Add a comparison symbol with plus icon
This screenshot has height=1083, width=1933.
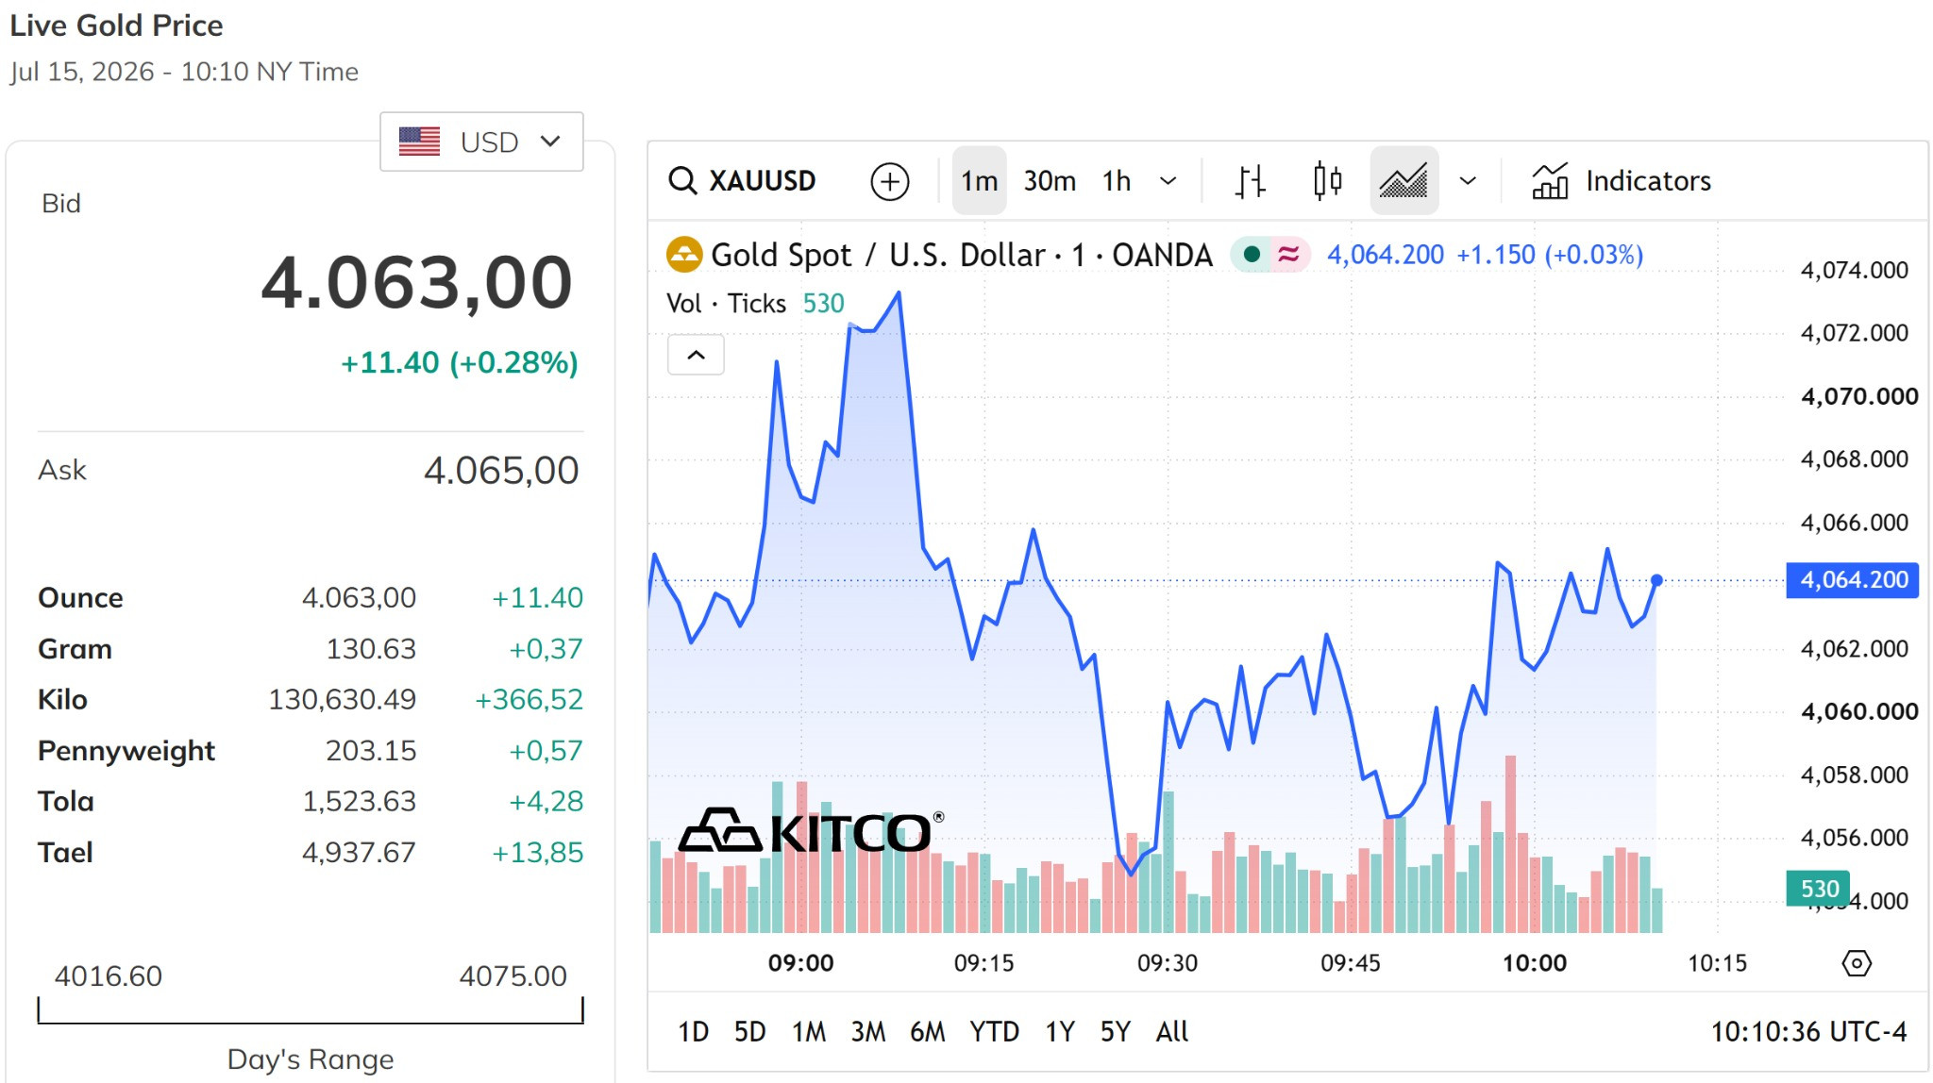[889, 181]
